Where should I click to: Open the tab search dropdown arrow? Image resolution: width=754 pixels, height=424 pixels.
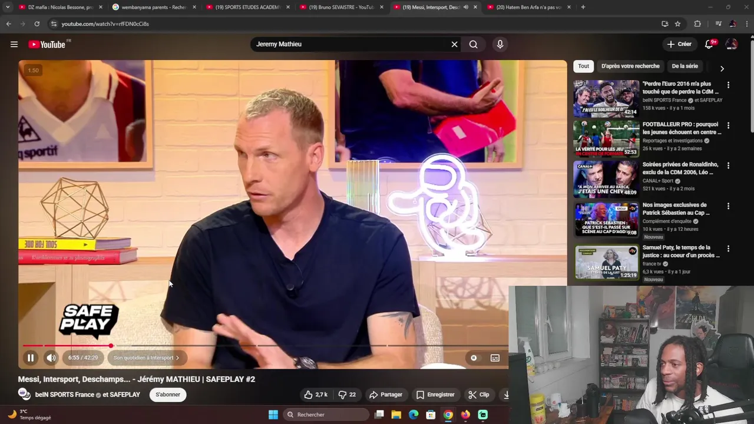(7, 7)
